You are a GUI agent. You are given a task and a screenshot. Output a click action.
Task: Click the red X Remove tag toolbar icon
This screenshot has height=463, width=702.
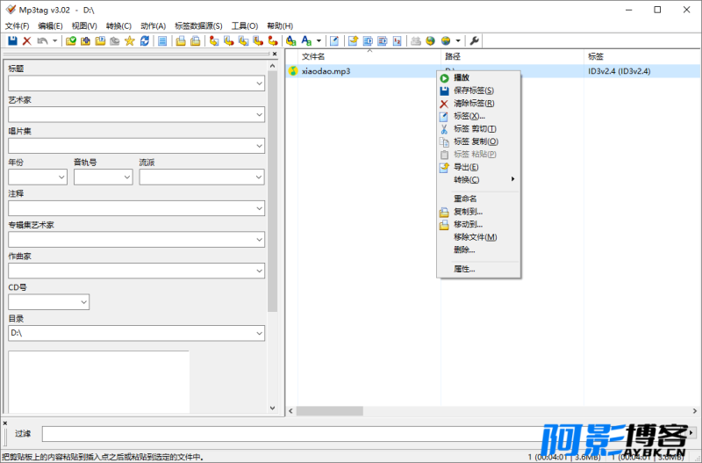click(27, 40)
